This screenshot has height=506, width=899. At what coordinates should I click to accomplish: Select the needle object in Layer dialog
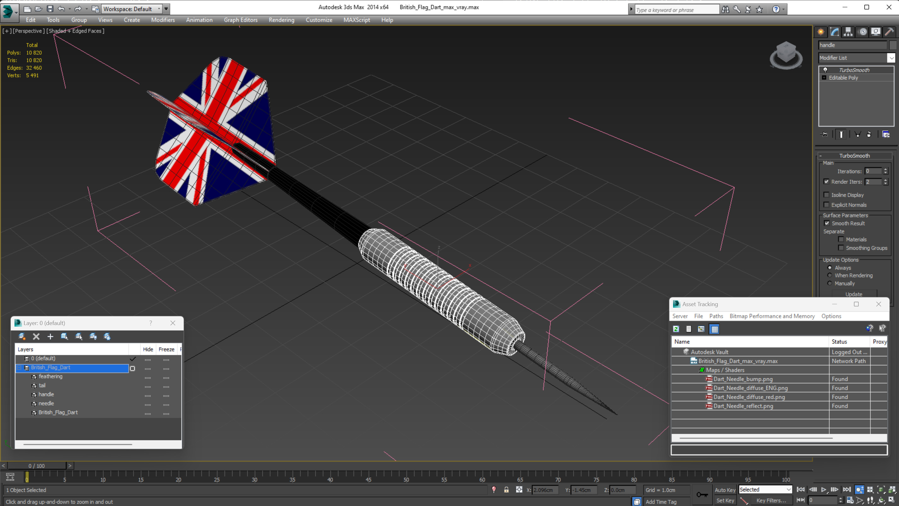pyautogui.click(x=46, y=403)
